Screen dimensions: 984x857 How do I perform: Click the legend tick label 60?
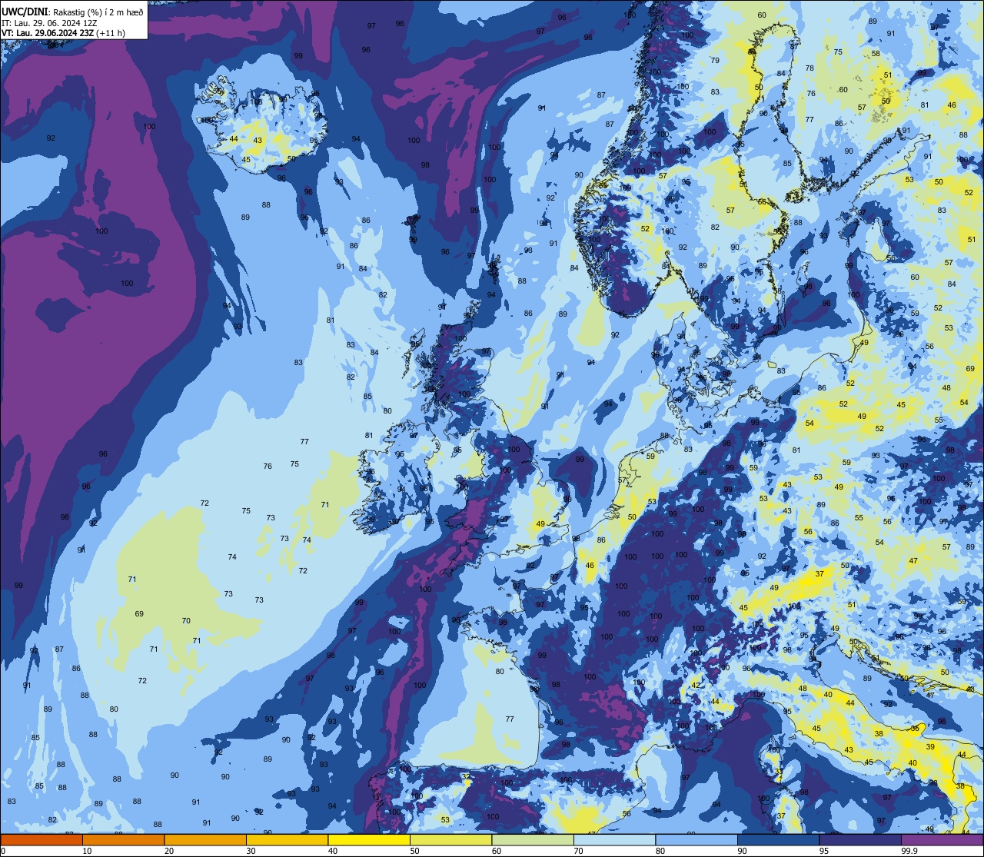(x=497, y=851)
